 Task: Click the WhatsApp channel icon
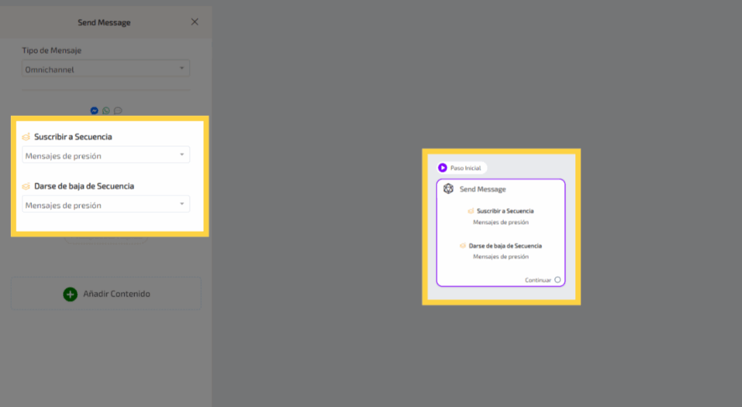point(106,111)
